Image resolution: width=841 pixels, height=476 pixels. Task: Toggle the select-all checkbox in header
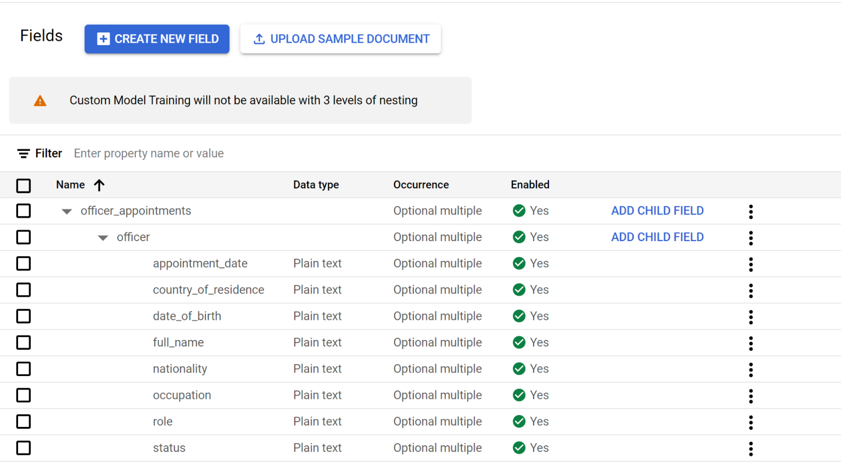click(x=24, y=185)
